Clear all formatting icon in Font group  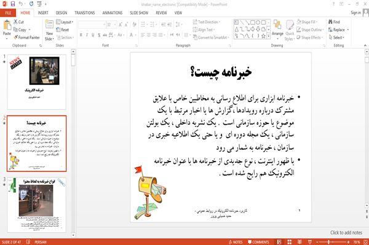(134, 25)
